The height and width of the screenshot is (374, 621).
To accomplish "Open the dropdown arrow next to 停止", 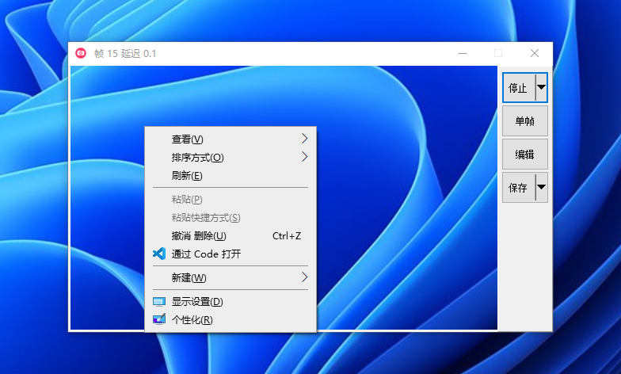I will pos(542,87).
